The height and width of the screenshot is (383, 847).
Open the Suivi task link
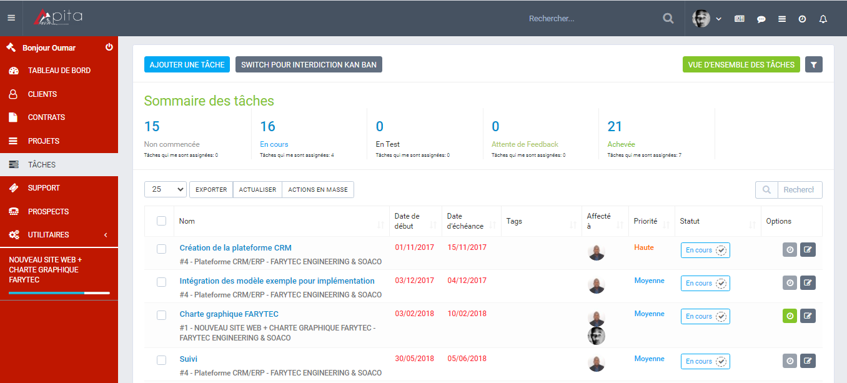point(189,359)
